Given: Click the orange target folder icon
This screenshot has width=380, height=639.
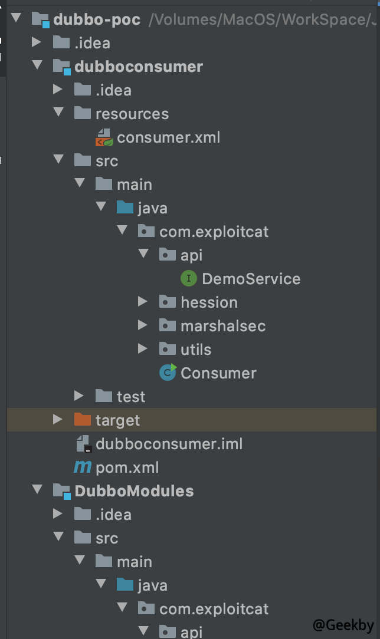Looking at the screenshot, I should point(83,420).
